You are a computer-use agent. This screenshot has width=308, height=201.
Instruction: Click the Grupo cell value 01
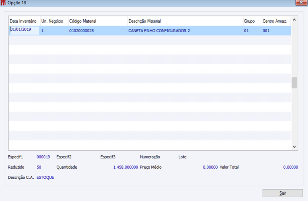point(246,31)
